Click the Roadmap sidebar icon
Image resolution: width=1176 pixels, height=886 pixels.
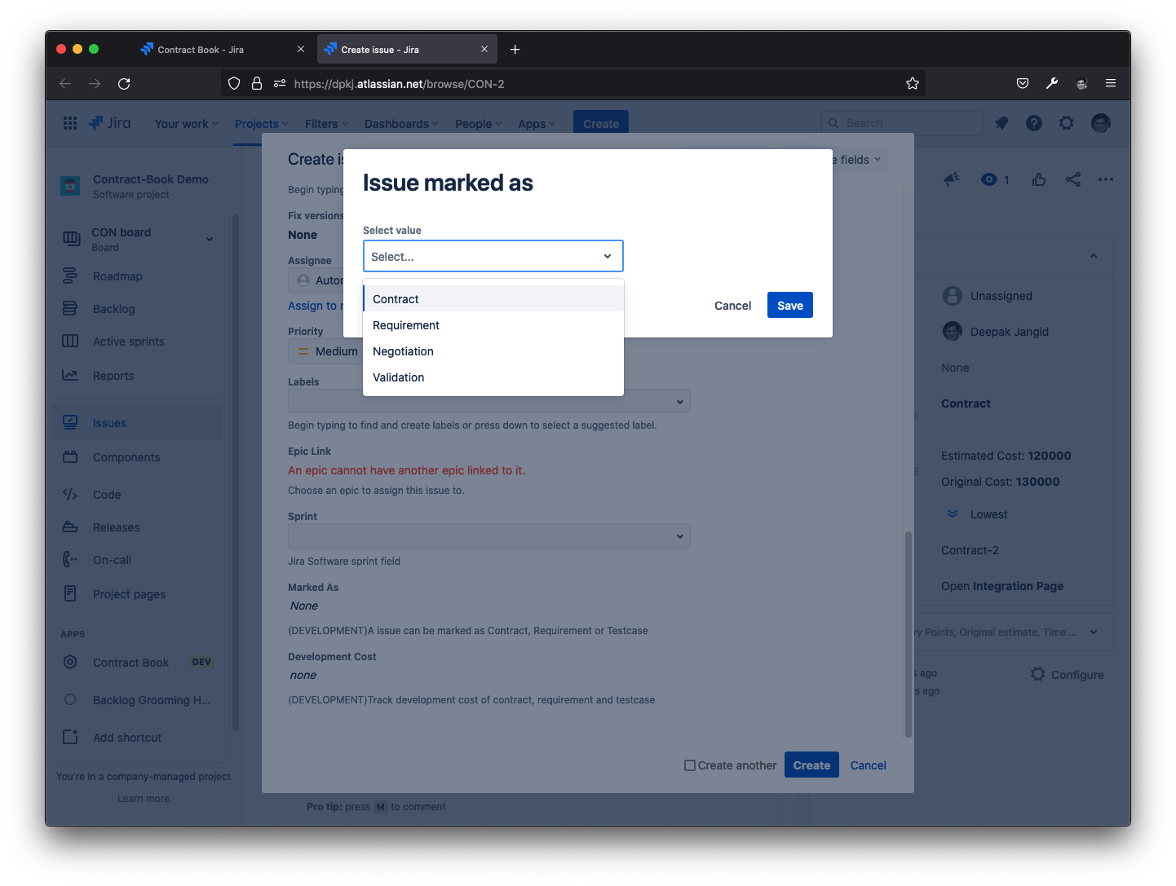70,276
